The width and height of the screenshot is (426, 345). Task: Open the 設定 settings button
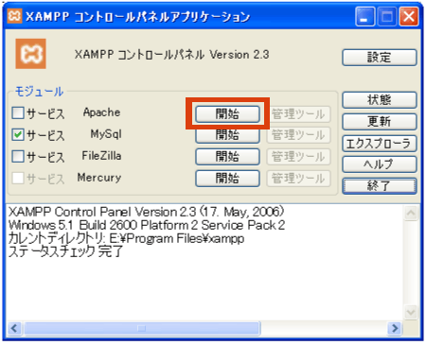point(380,58)
